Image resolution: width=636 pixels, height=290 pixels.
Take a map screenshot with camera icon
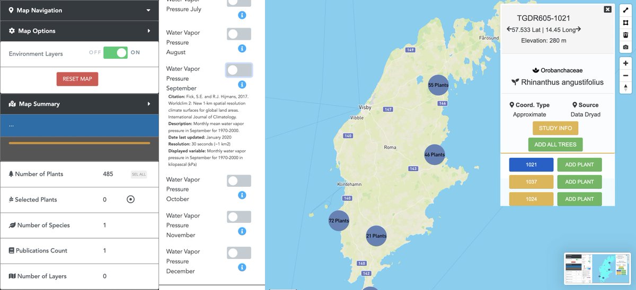pyautogui.click(x=625, y=47)
